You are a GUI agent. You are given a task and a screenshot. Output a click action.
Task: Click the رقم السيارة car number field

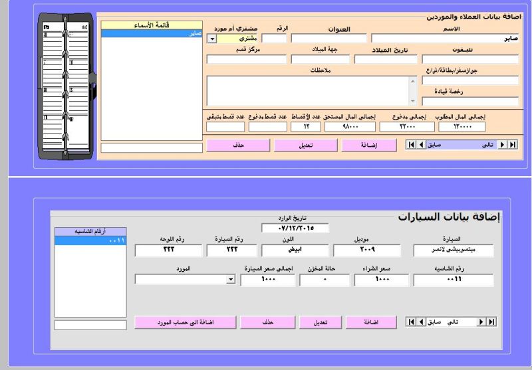point(231,250)
